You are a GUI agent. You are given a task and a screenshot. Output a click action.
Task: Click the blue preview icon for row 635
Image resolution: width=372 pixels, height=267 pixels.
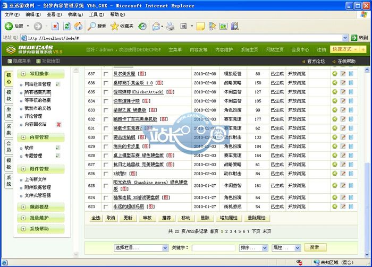coord(351,92)
